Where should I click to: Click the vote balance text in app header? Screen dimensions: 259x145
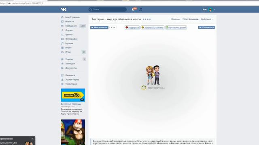[190, 19]
